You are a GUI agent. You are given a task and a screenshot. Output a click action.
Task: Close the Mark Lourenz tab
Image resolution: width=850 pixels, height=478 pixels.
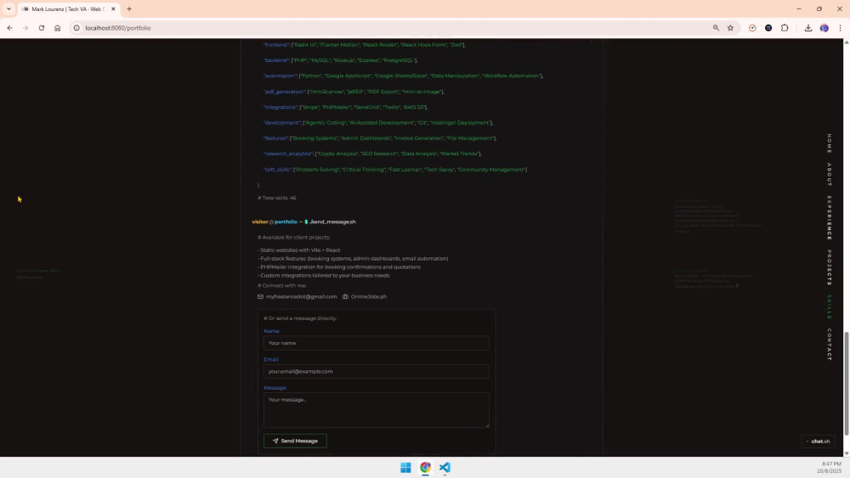click(x=113, y=9)
